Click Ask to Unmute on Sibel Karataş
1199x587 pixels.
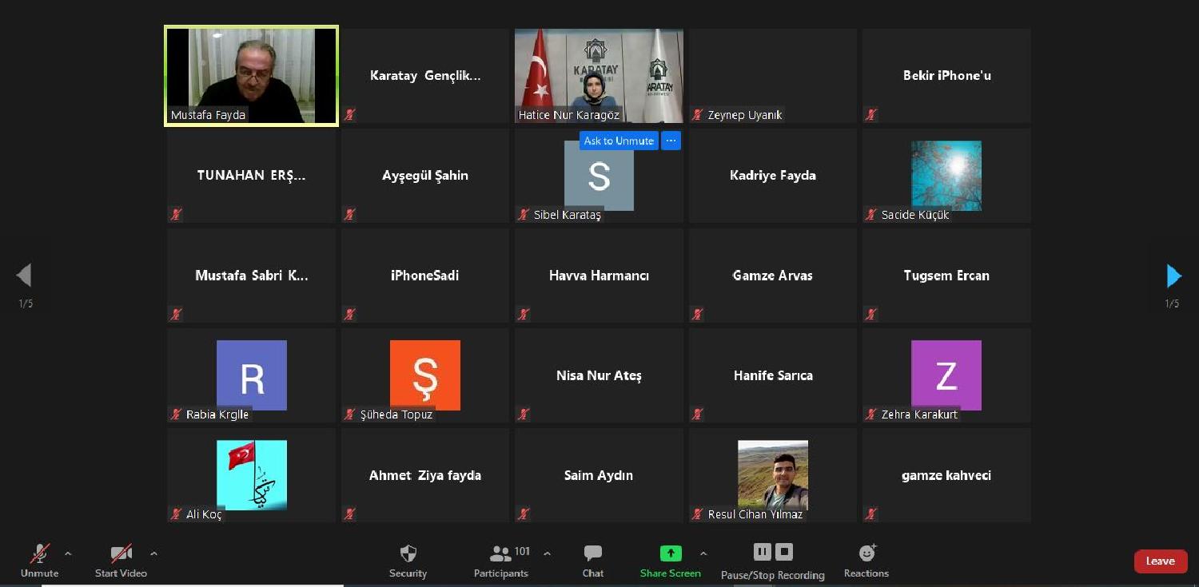coord(619,141)
